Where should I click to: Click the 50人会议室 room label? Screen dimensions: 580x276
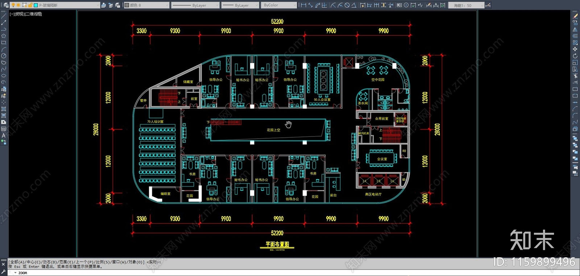(x=322, y=100)
